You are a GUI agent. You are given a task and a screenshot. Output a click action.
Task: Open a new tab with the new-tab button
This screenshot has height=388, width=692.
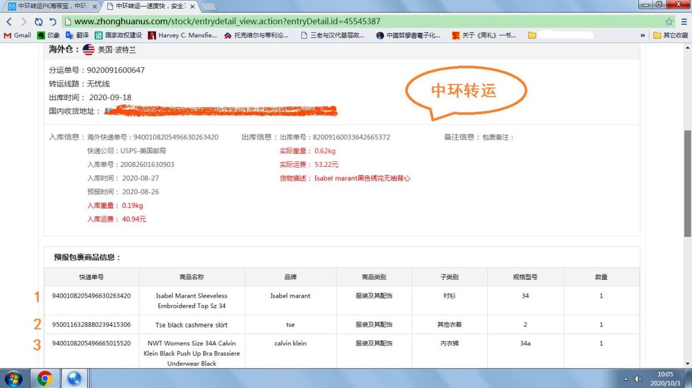209,6
